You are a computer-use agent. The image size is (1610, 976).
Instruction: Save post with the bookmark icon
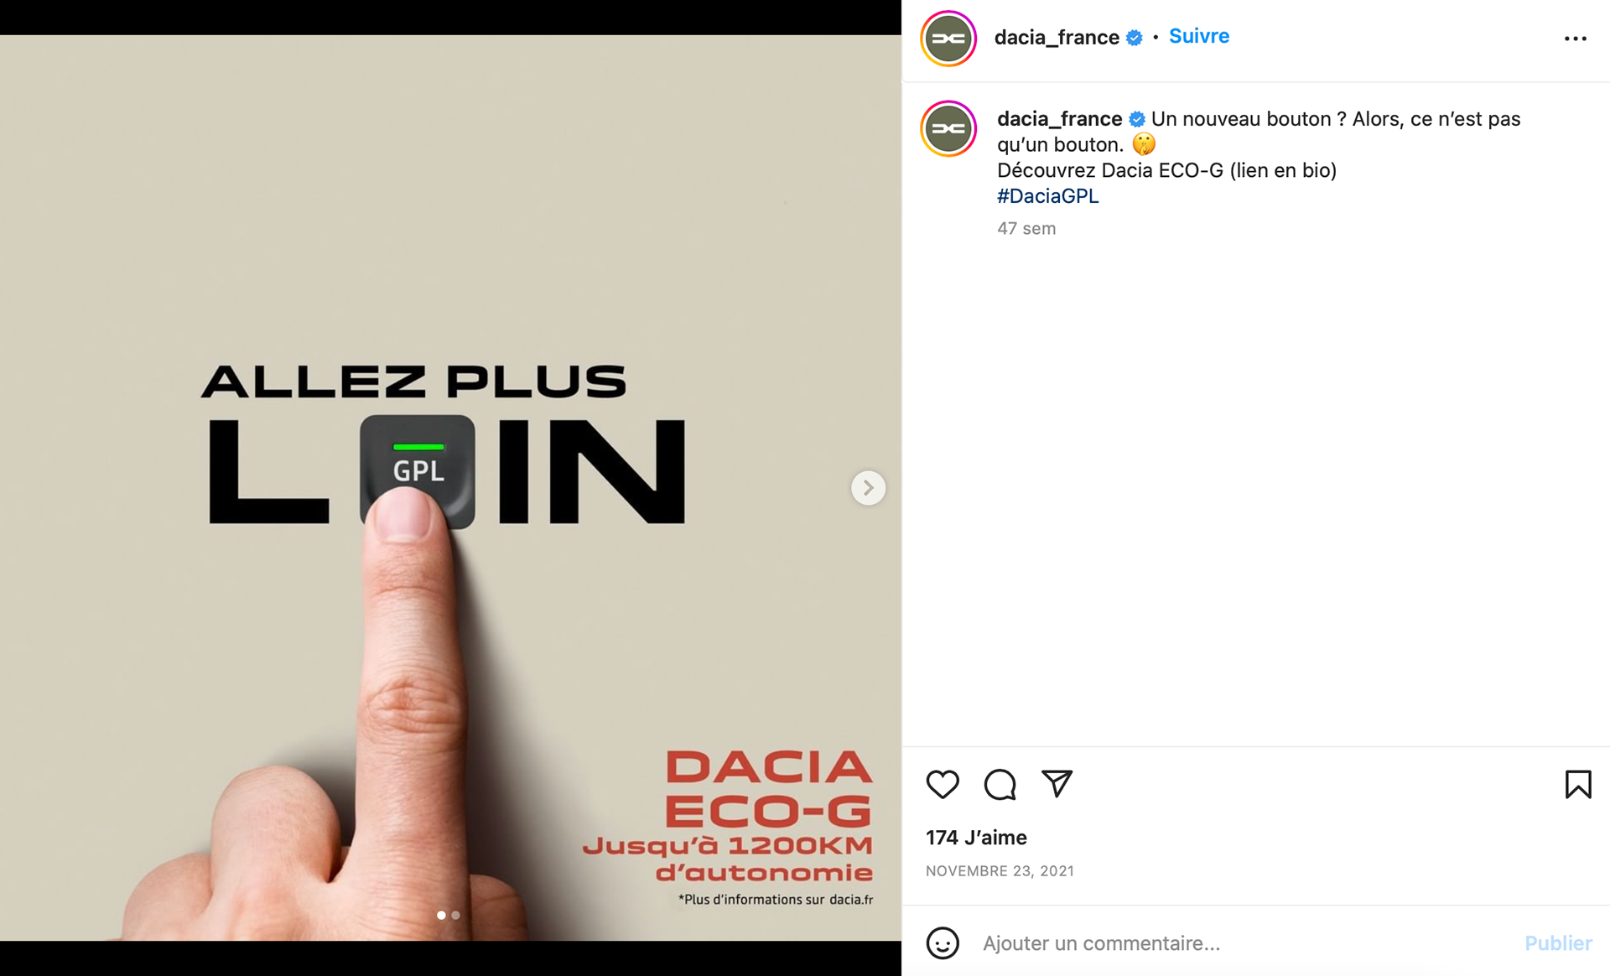[1577, 784]
